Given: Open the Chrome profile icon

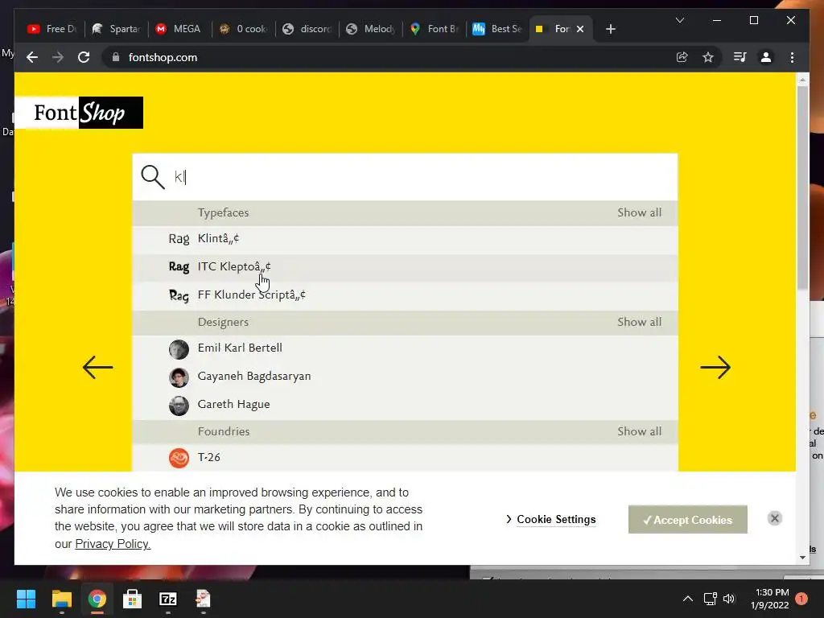Looking at the screenshot, I should (766, 57).
